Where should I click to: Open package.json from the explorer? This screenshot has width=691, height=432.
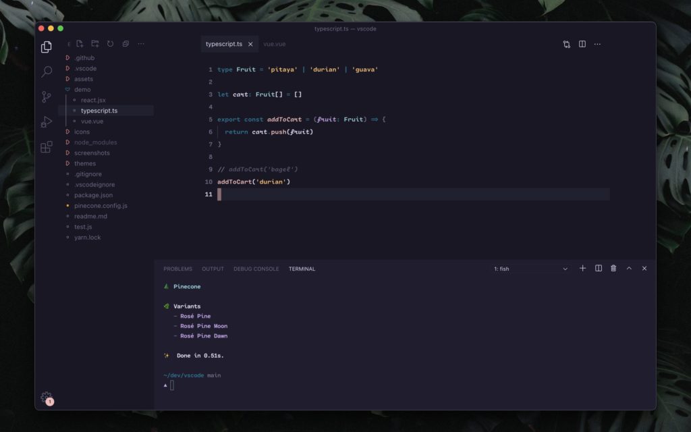(x=93, y=195)
